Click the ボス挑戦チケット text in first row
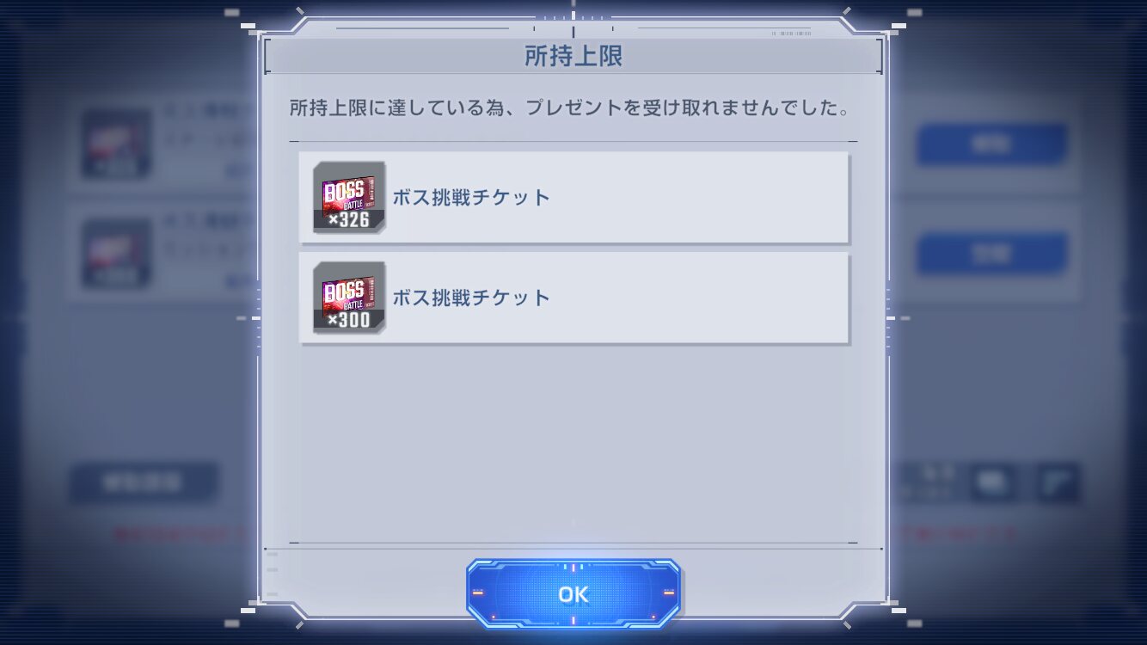The image size is (1147, 645). [471, 197]
